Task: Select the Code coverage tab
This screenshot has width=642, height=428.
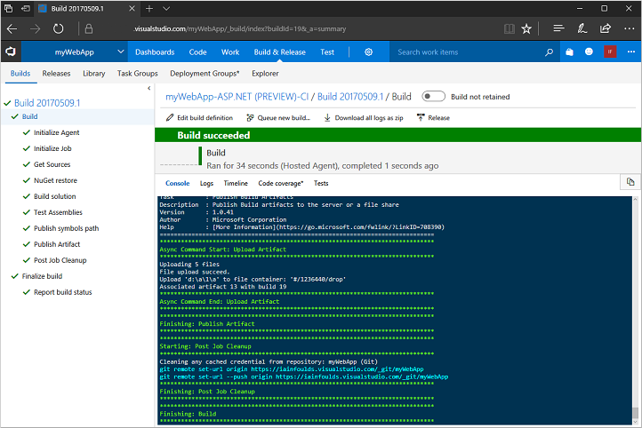Action: (x=280, y=183)
